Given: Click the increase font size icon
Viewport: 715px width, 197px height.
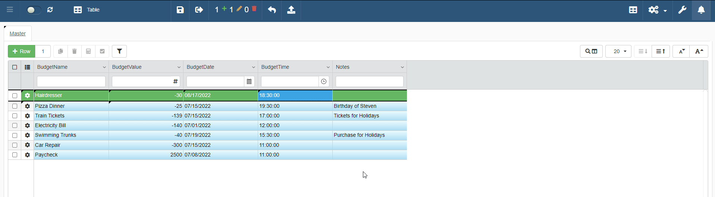Looking at the screenshot, I should click(x=699, y=51).
